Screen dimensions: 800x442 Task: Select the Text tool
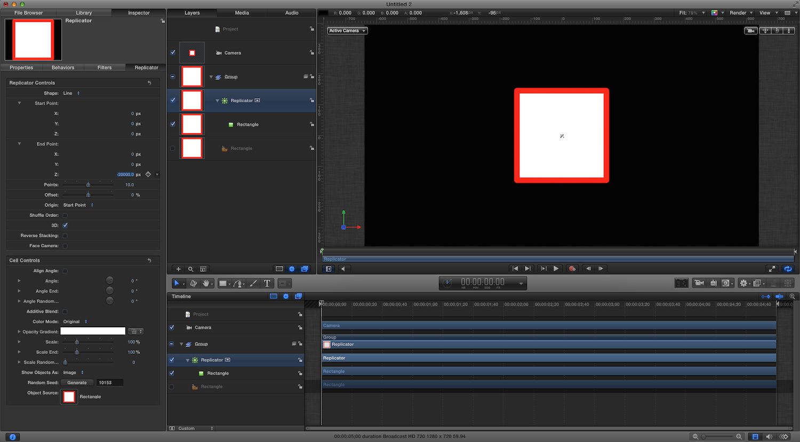267,283
